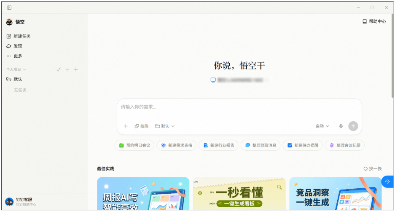Choose the 新建行业报告 suggestion
The width and height of the screenshot is (395, 211).
tap(218, 145)
